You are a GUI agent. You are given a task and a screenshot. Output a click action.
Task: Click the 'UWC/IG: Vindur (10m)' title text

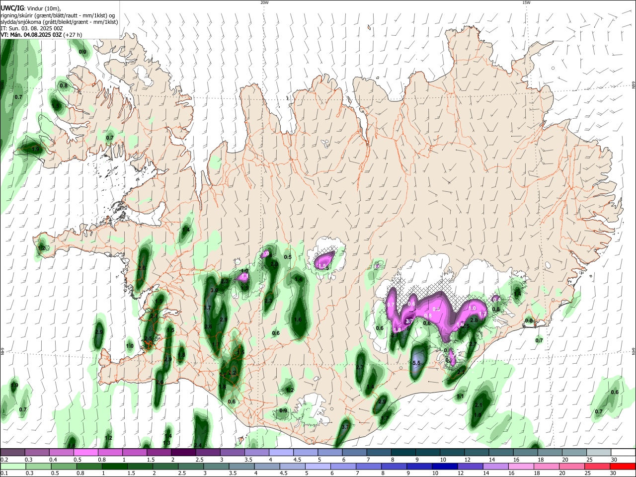pyautogui.click(x=31, y=8)
